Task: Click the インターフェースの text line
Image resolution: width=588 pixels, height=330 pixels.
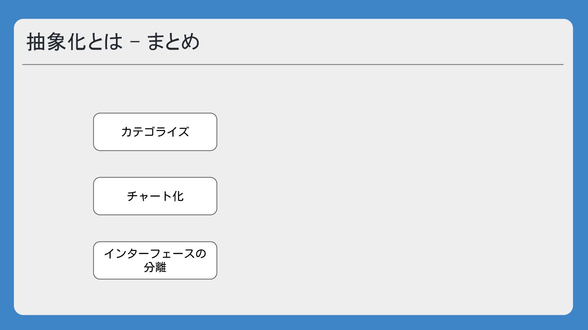Action: pos(155,254)
